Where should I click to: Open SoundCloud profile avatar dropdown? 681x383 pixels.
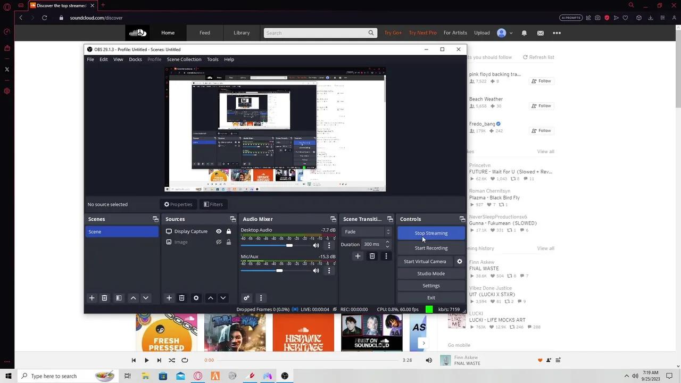click(x=504, y=33)
